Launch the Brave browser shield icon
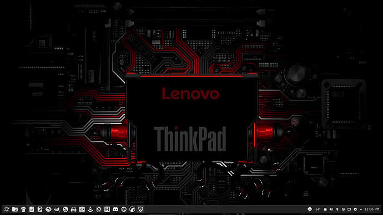Screen dimensions: 383x215 pyautogui.click(x=140, y=209)
